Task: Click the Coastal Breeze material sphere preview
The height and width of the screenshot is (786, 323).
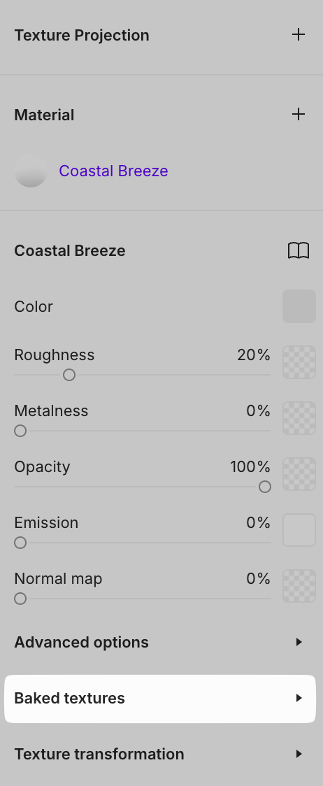Action: click(31, 171)
